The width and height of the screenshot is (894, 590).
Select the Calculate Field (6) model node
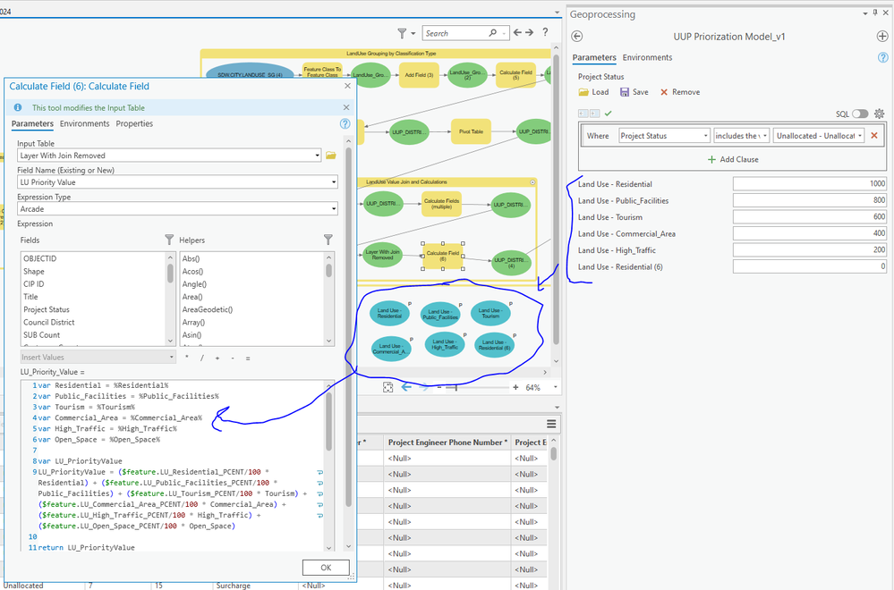coord(442,256)
